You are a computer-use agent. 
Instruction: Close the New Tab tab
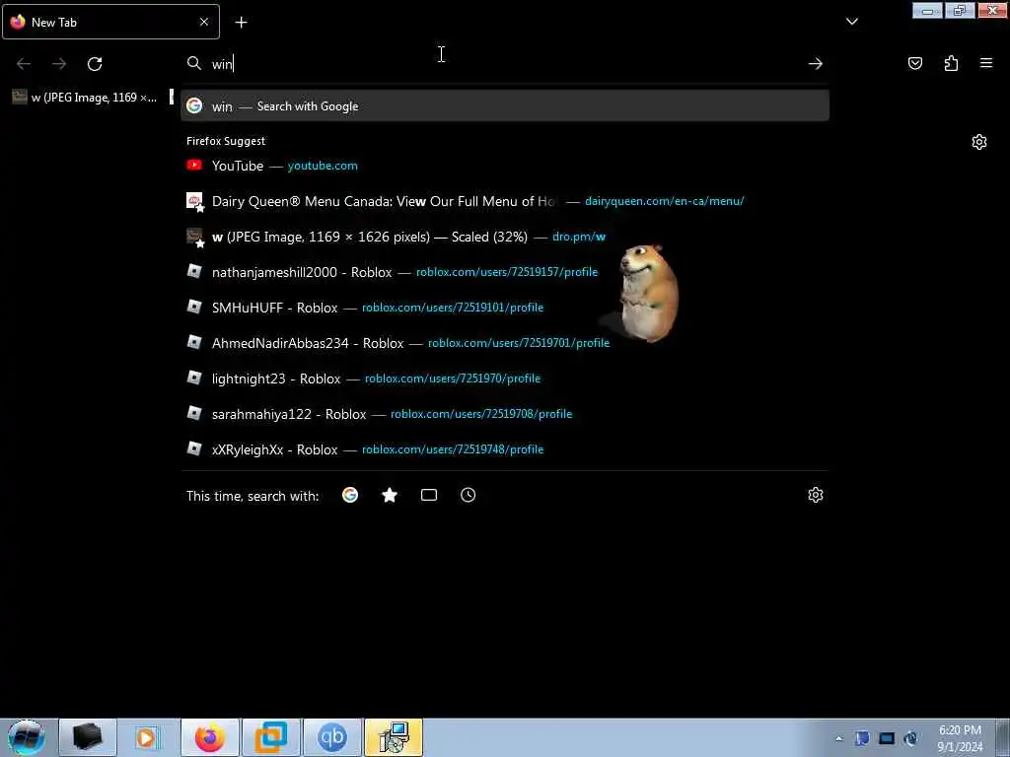coord(203,22)
